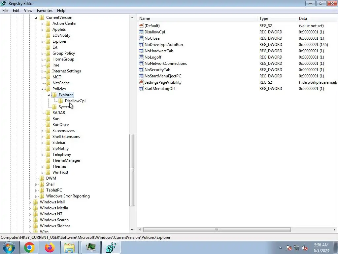Select the Themes key
This screenshot has height=254, width=338.
59,166
